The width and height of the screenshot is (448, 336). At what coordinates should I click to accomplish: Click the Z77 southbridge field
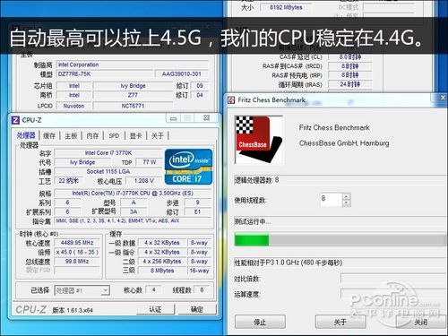click(133, 95)
